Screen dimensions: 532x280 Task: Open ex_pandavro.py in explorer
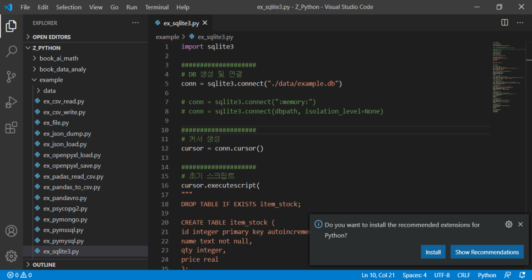[x=85, y=198]
